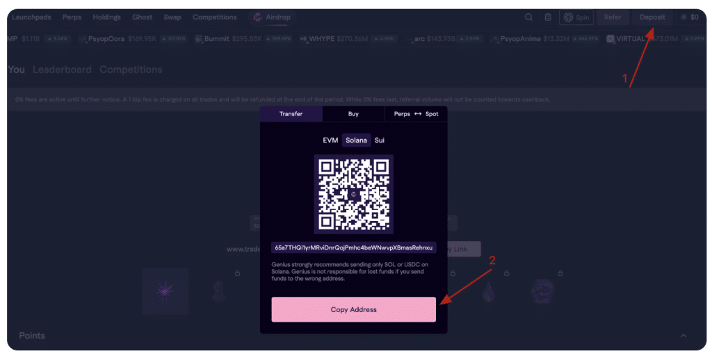Choose the EVM network option
712x358 pixels.
coord(330,140)
